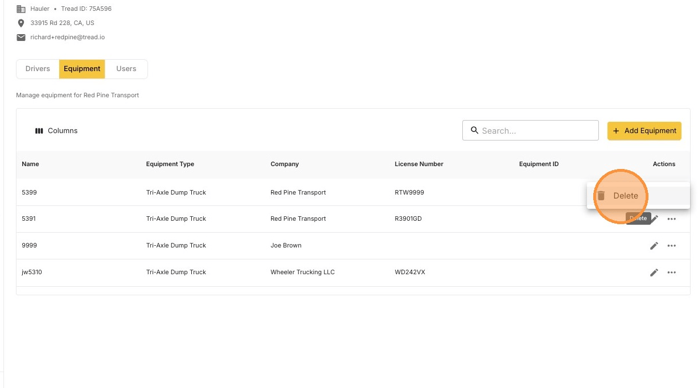Screen dimensions: 698x388
Task: Click the edit pencil for equipment 9999
Action: pos(654,246)
